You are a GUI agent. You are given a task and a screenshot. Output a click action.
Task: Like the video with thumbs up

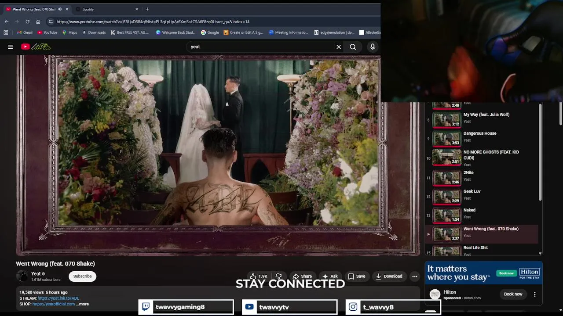click(259, 276)
